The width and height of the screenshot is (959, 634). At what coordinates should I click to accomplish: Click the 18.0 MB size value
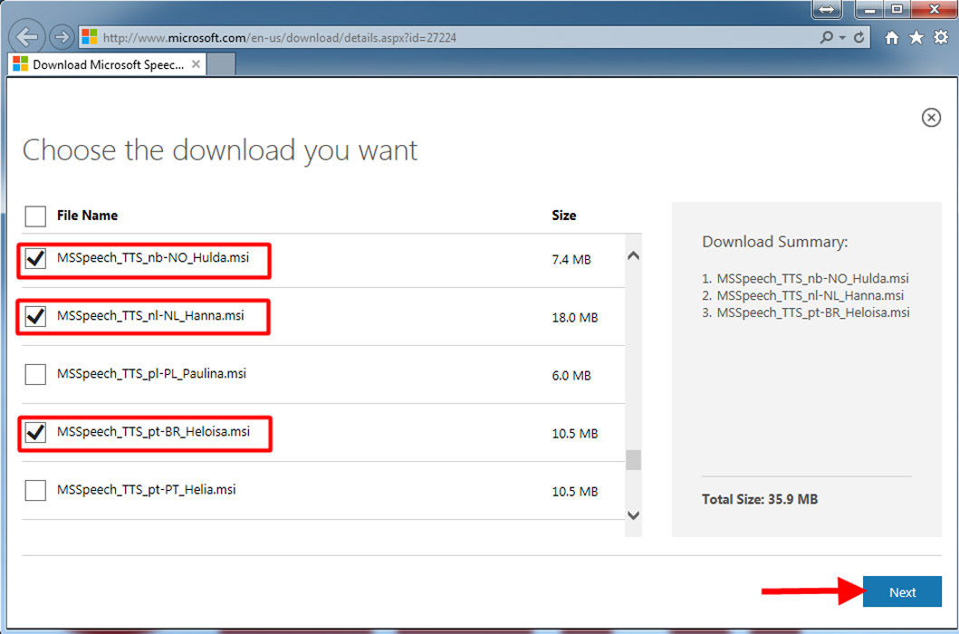pyautogui.click(x=574, y=318)
